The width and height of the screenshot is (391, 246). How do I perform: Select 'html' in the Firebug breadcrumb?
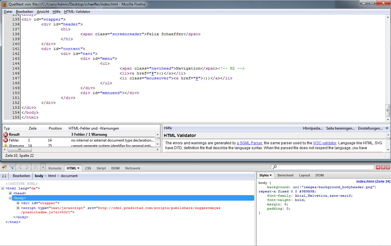click(52, 176)
